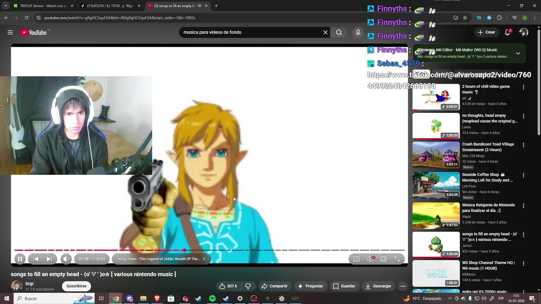The image size is (541, 304).
Task: Install app icon in address bar
Action: tap(456, 18)
